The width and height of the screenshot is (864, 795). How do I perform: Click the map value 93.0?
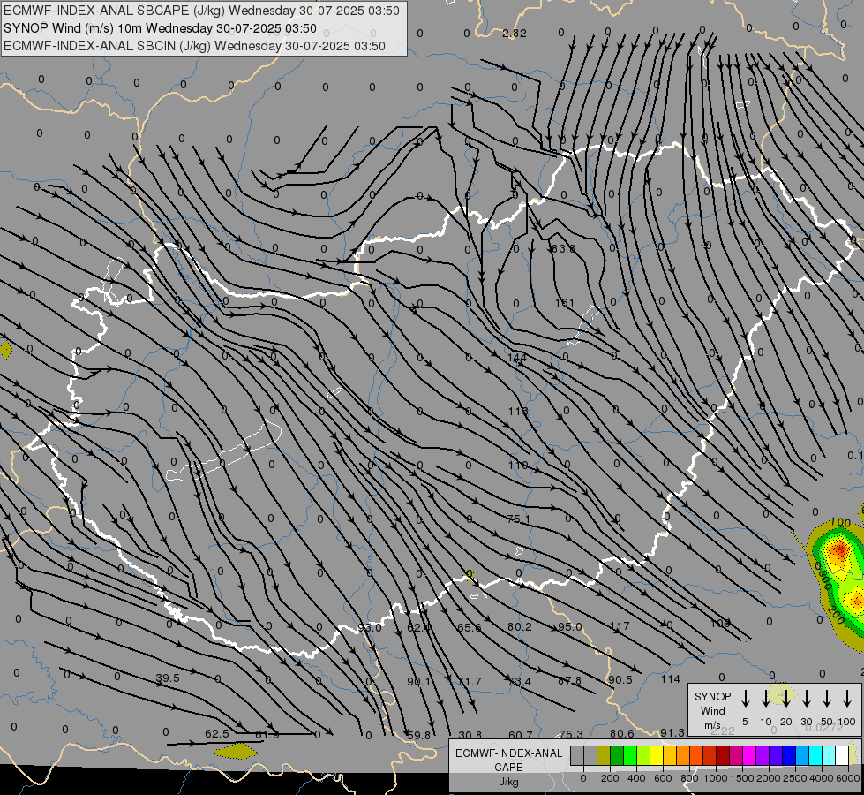370,628
